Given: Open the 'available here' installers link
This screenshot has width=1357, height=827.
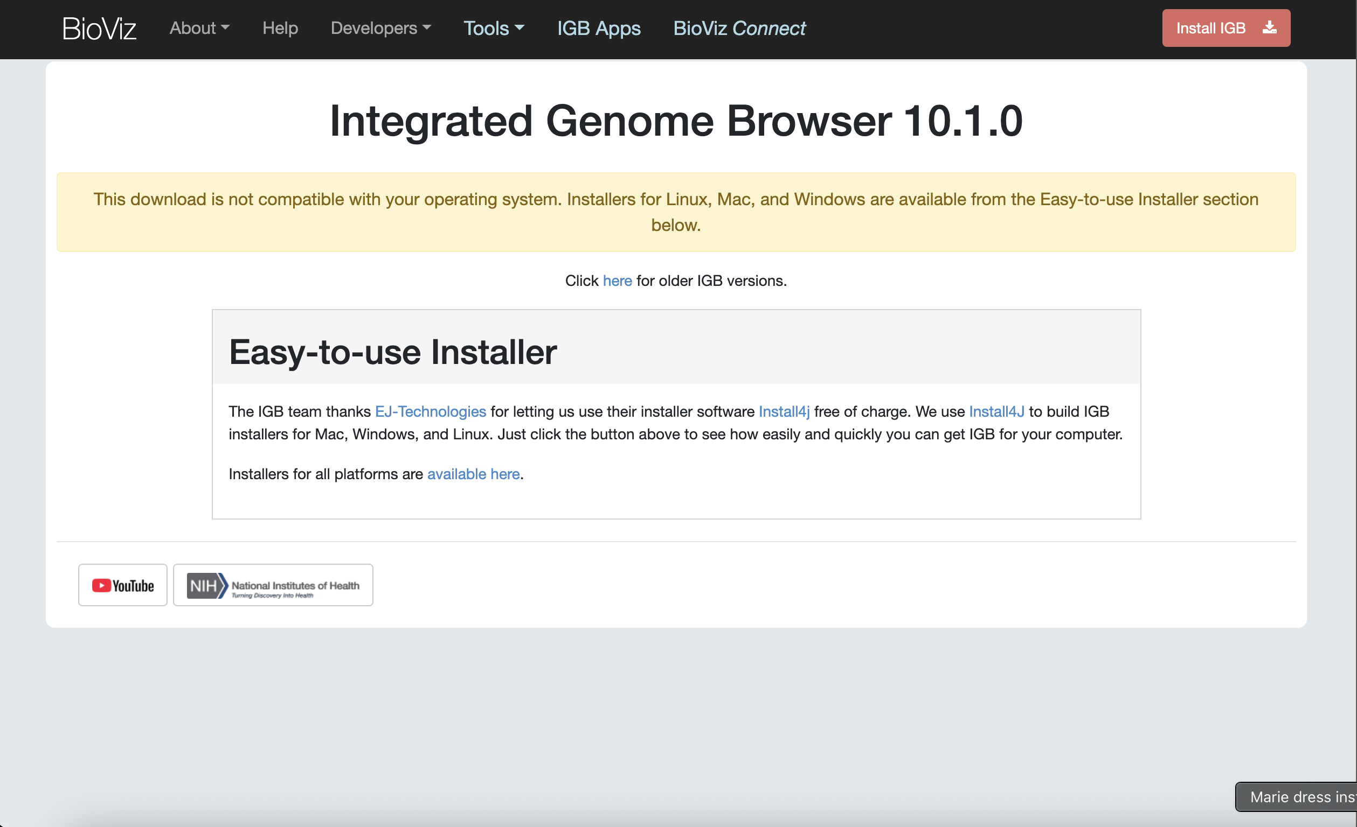Looking at the screenshot, I should pyautogui.click(x=473, y=474).
